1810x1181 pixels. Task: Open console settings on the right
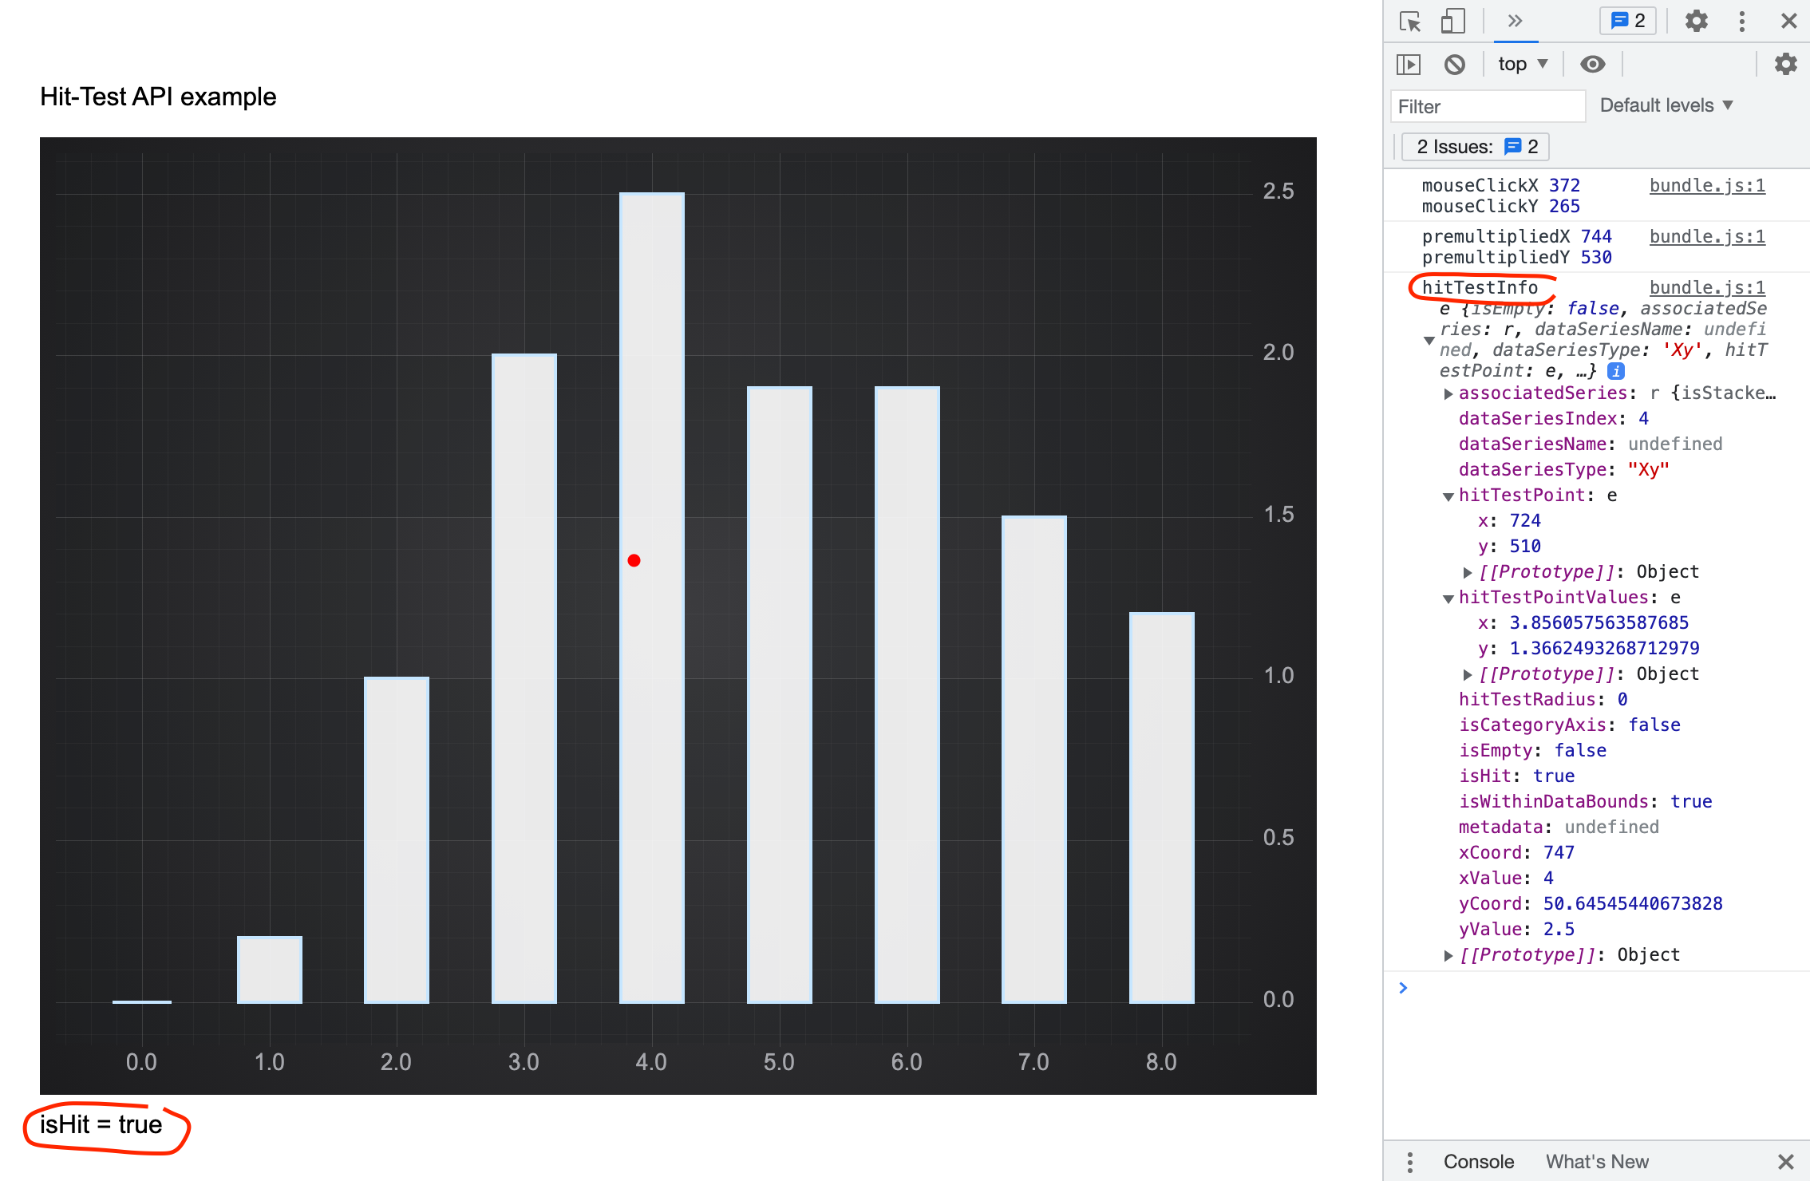(x=1785, y=64)
